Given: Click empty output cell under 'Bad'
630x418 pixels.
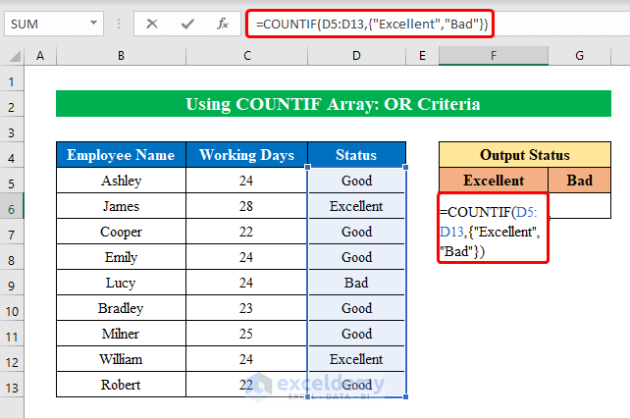Looking at the screenshot, I should [580, 206].
